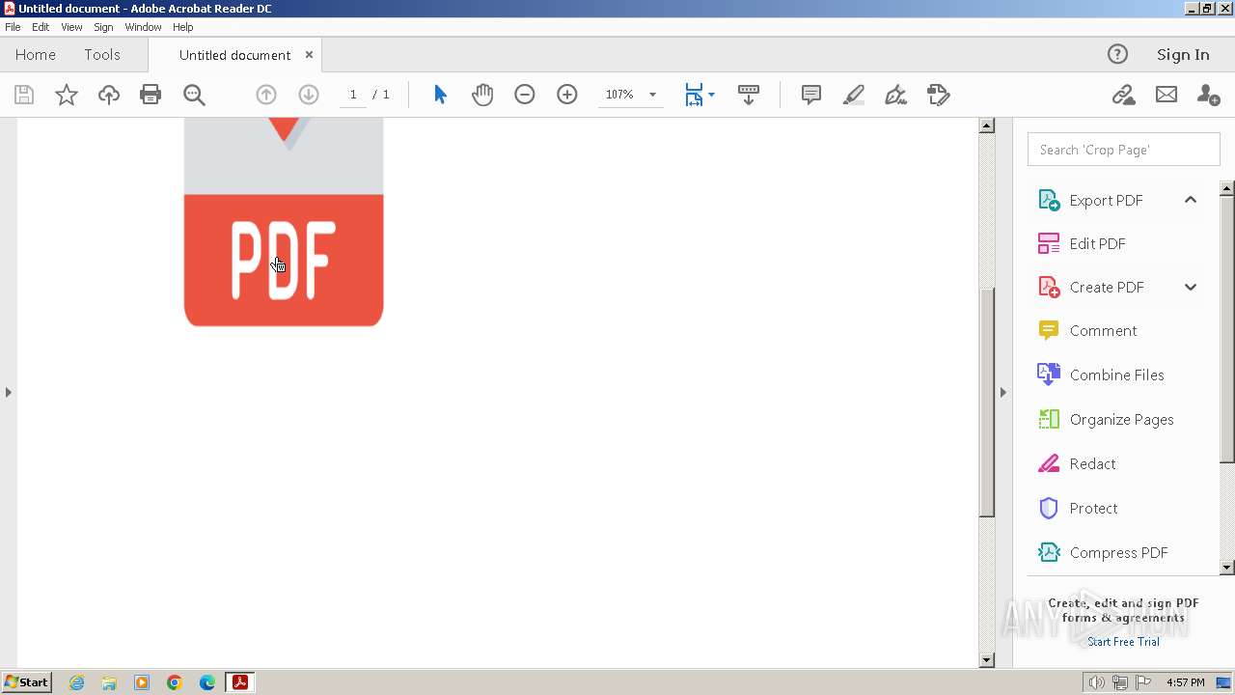Launch Internet Explorer from taskbar
Image resolution: width=1235 pixels, height=695 pixels.
point(76,682)
